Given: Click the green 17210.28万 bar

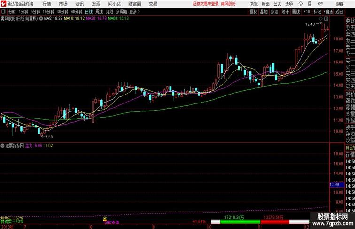Looking at the screenshot, I should (240, 221).
